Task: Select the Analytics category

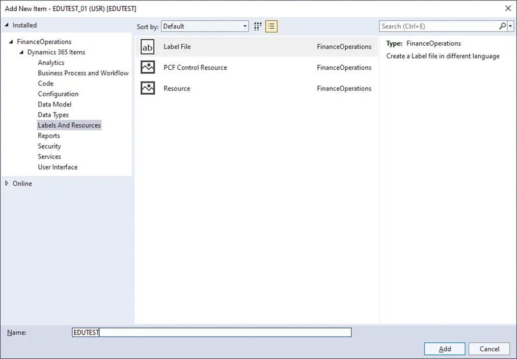Action: [x=51, y=63]
